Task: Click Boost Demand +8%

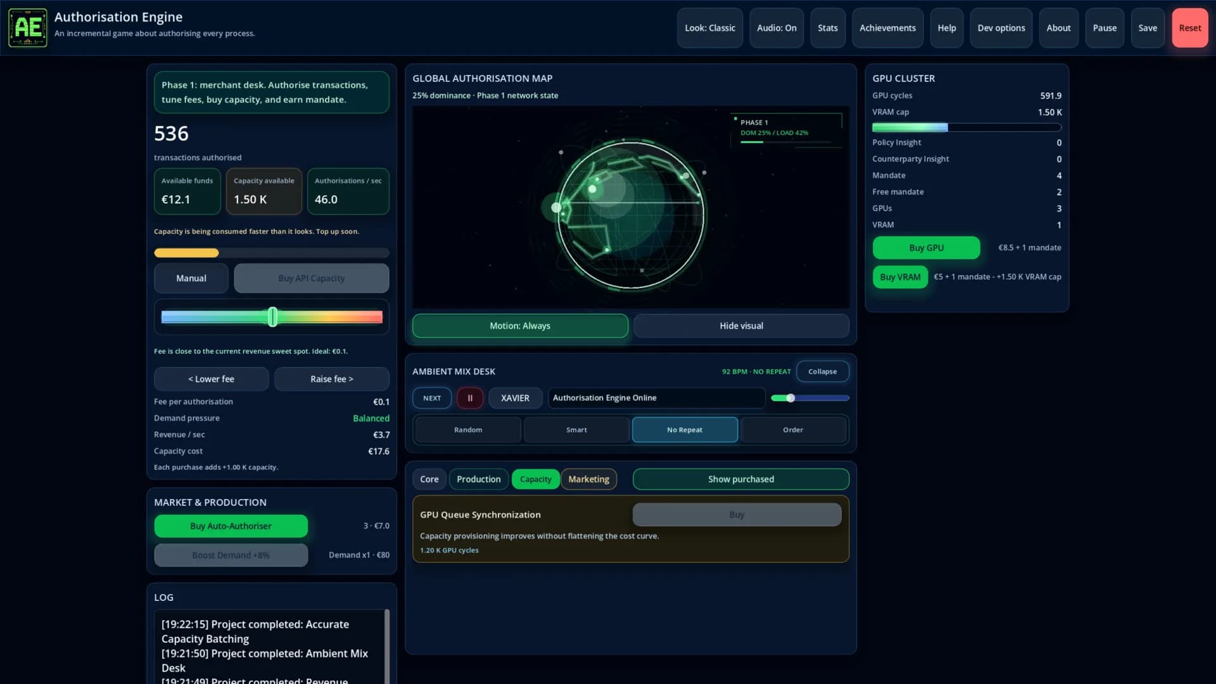Action: pyautogui.click(x=231, y=555)
